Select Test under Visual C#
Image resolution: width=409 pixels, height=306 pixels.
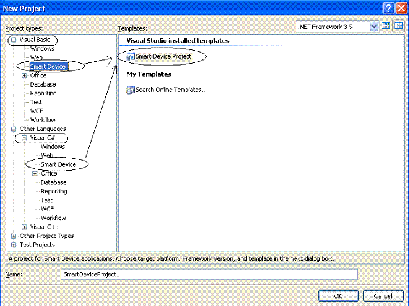(x=46, y=200)
